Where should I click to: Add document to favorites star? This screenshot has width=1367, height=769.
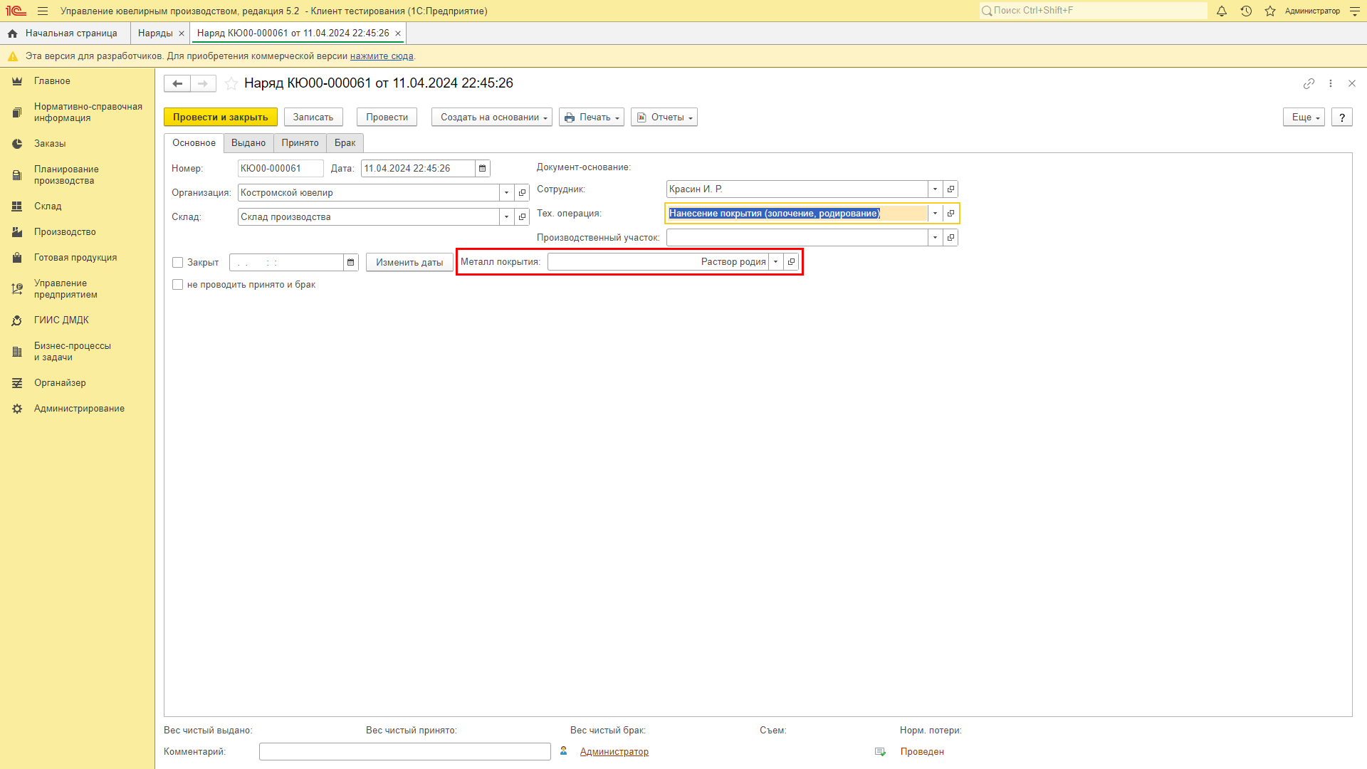coord(231,83)
